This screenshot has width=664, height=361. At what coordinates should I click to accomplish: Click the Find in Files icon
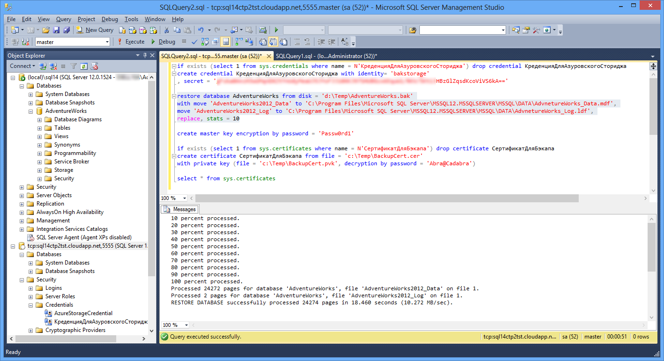(412, 30)
